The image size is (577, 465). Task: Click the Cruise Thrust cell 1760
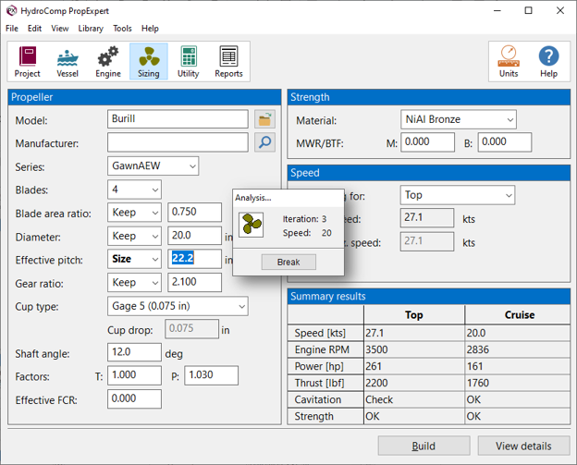point(518,383)
